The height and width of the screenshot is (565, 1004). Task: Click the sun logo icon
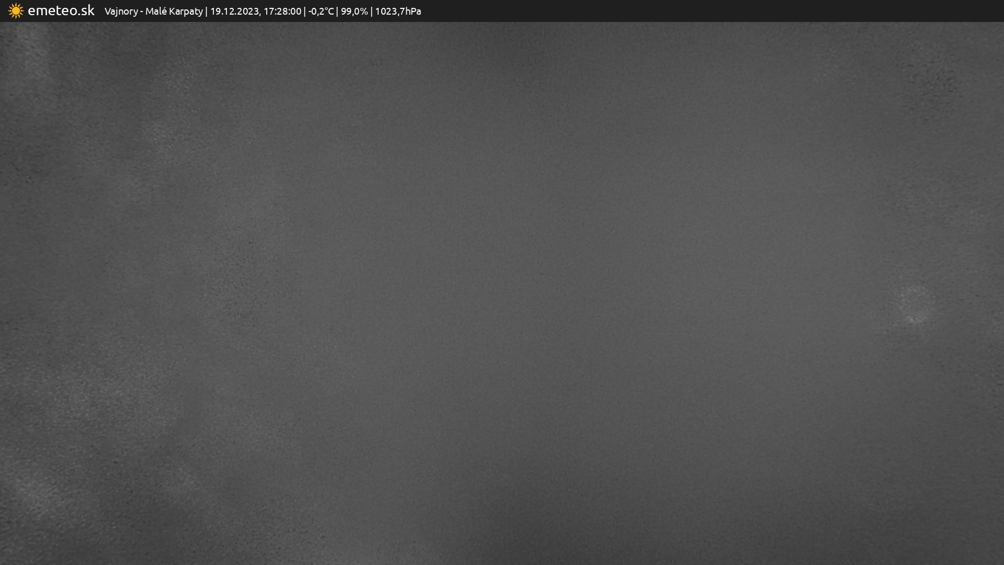click(16, 11)
